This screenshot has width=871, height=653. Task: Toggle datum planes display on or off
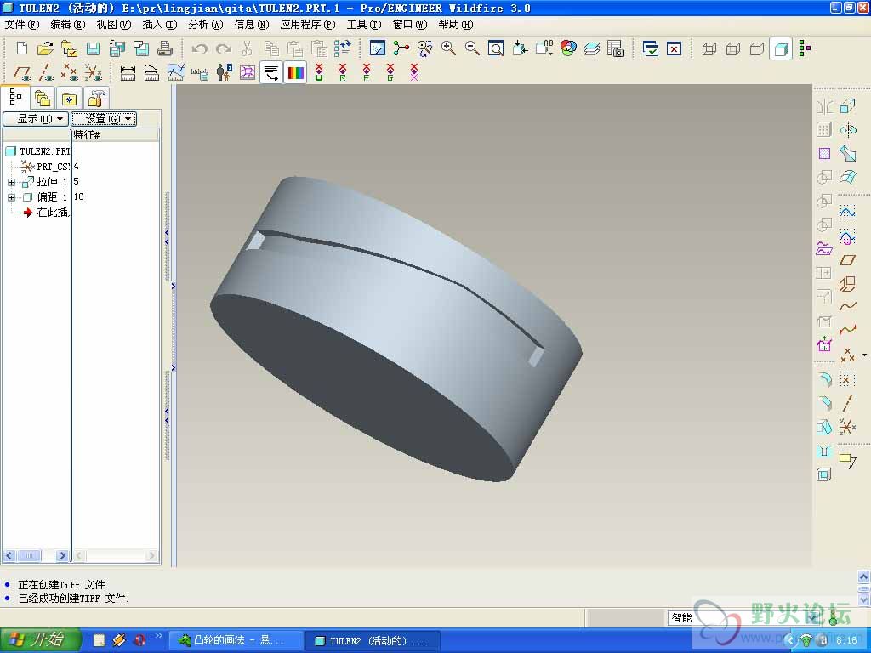click(21, 73)
